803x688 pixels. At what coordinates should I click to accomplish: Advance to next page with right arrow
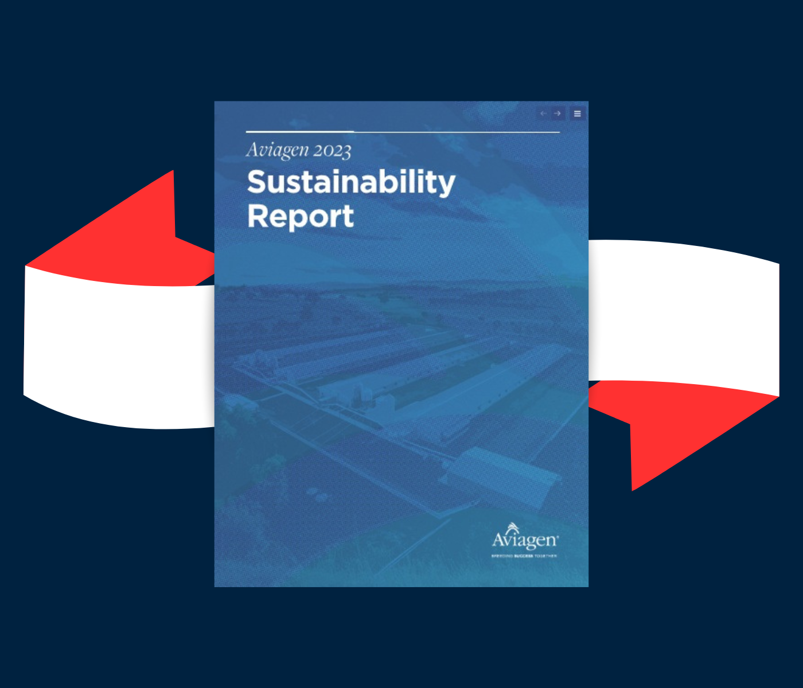tap(558, 114)
